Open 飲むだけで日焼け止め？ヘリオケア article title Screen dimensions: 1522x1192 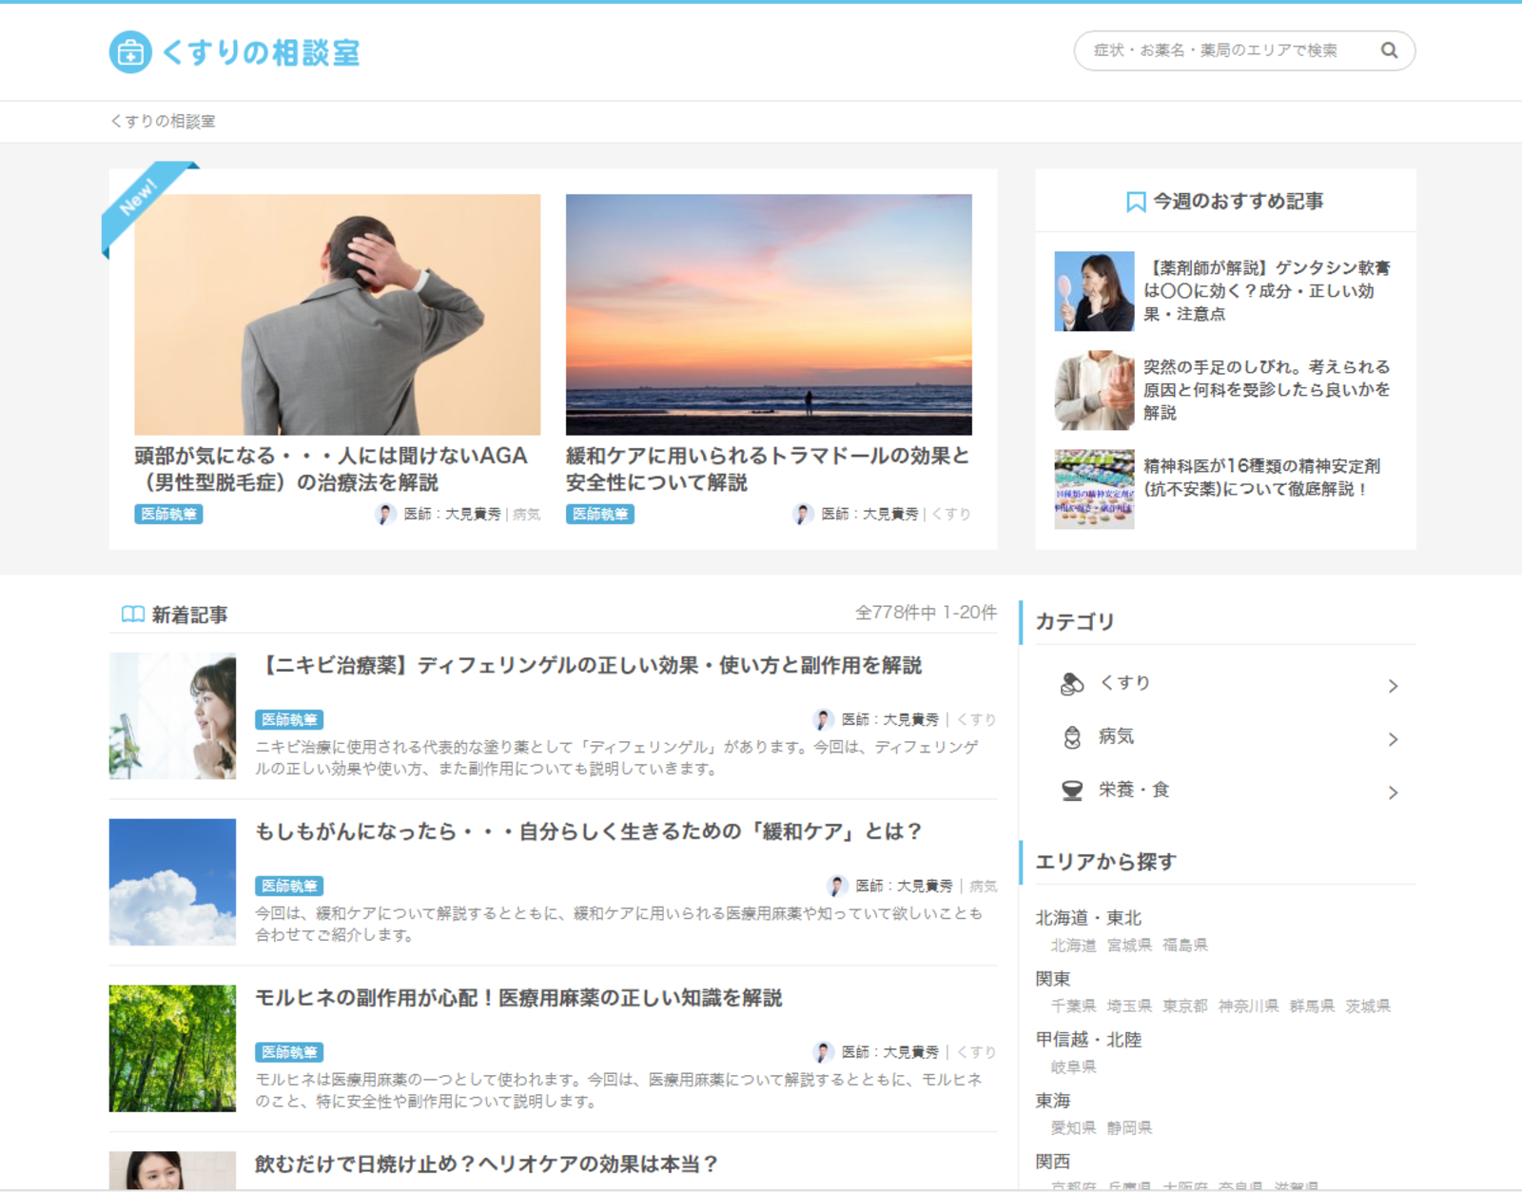tap(486, 1163)
